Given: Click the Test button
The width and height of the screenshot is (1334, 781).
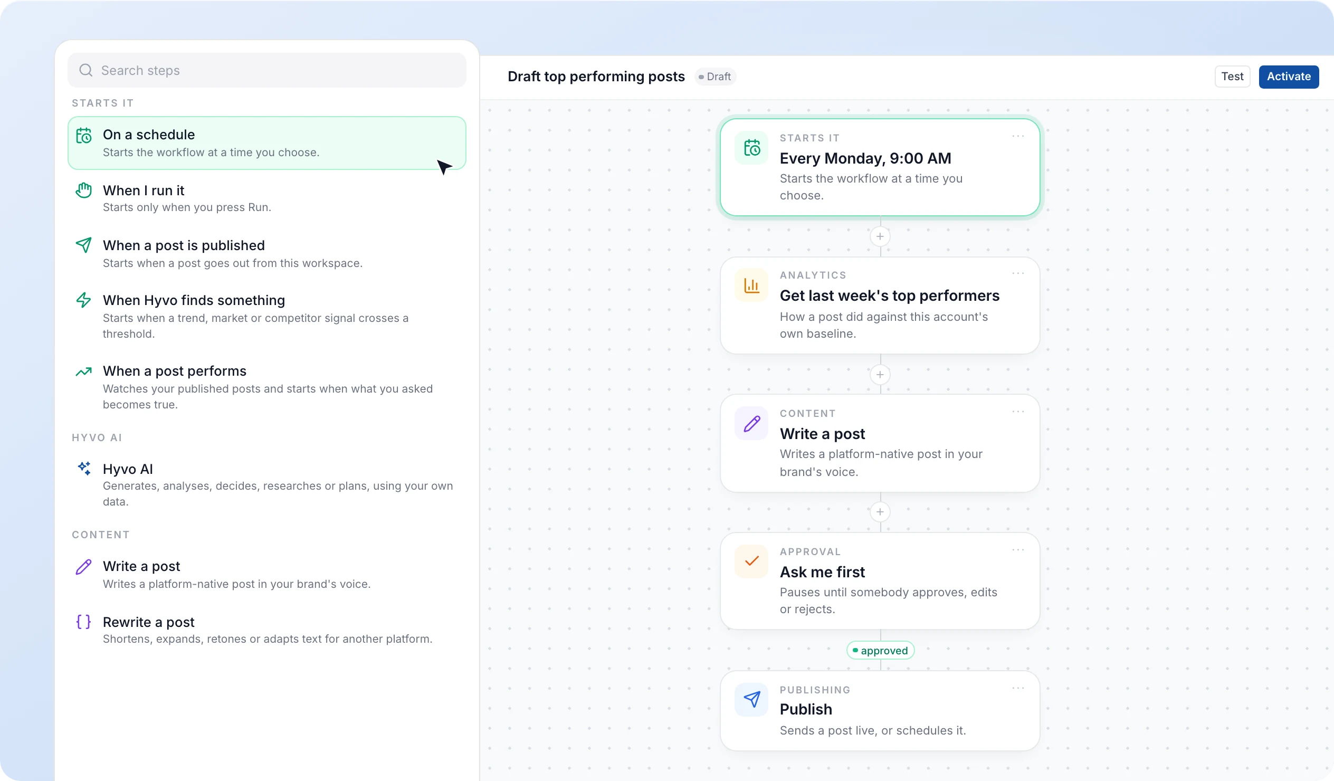Looking at the screenshot, I should point(1232,77).
